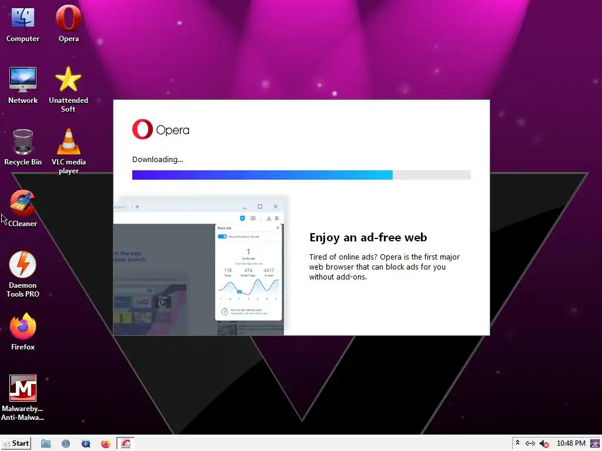Click the show desktop tray icon
Viewport: 602px width, 451px height.
tap(595, 443)
